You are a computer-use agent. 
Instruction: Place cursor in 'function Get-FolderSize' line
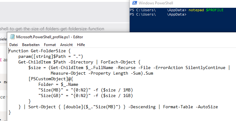pyautogui.click(x=39, y=51)
